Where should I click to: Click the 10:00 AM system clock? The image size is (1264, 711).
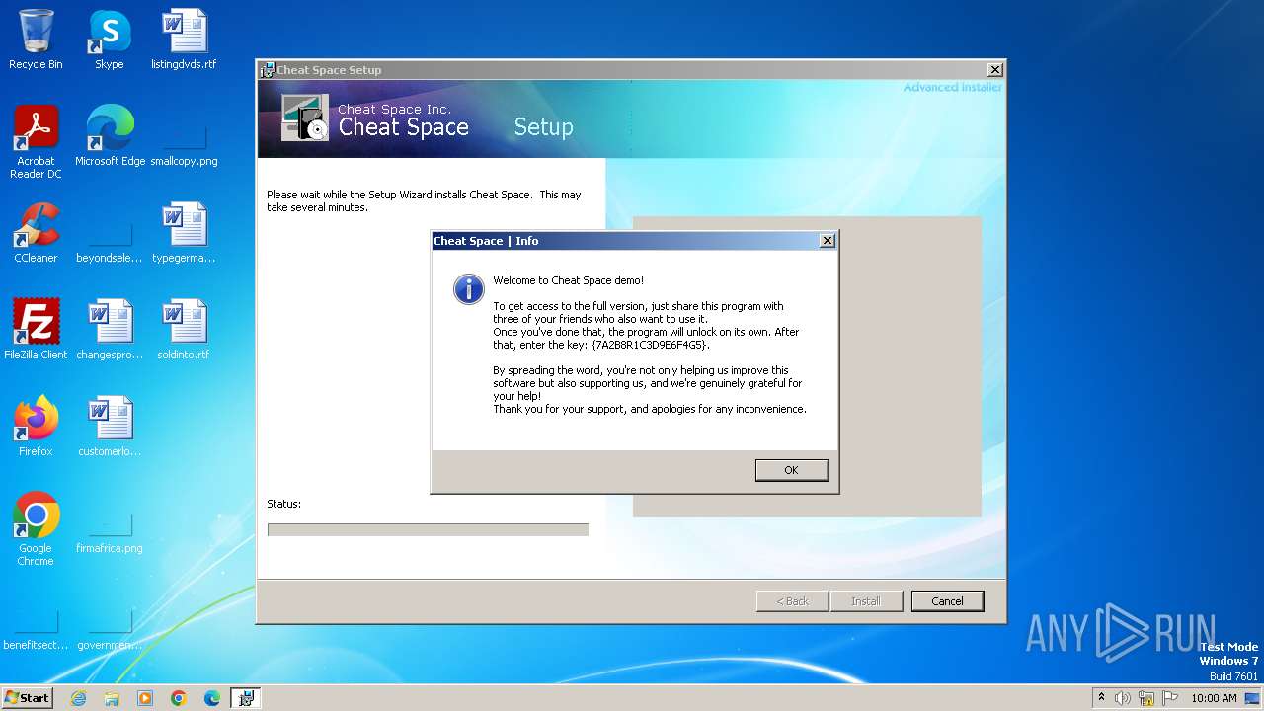pos(1214,698)
